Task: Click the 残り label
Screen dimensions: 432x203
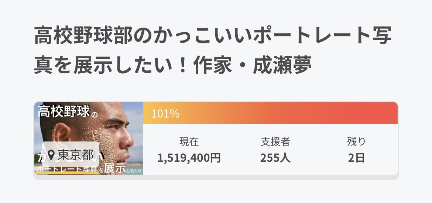Action: 356,141
